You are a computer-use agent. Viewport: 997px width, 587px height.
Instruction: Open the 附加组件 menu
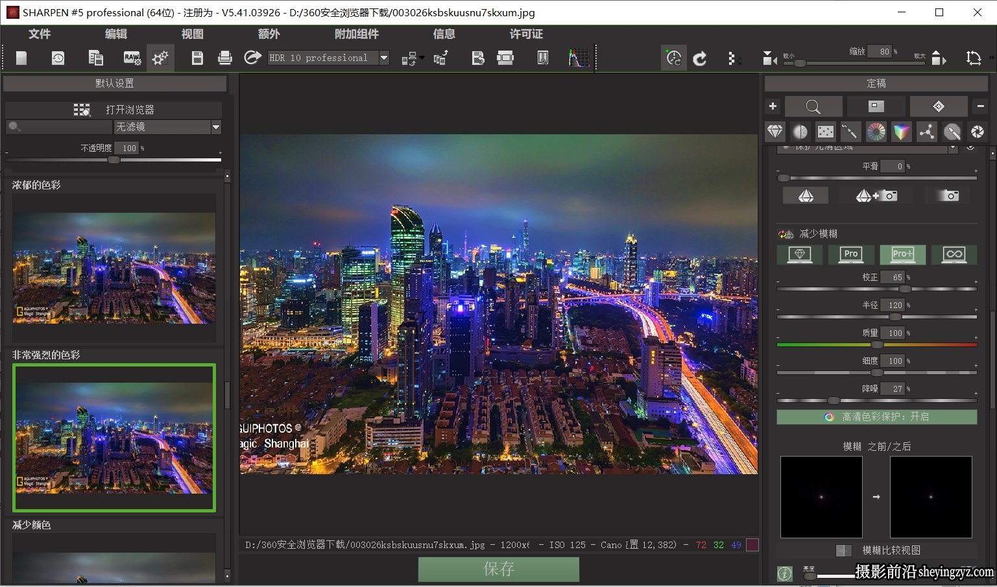(x=357, y=34)
